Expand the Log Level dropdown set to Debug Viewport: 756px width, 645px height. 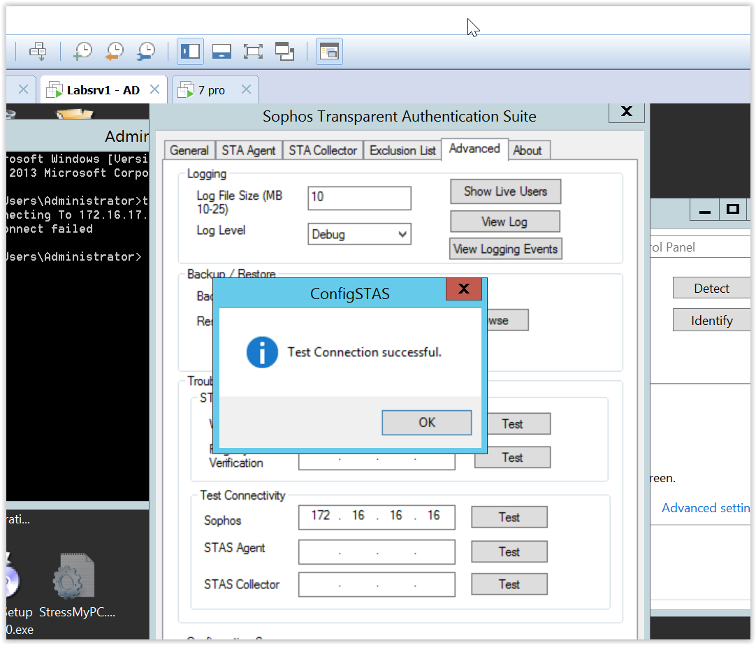pyautogui.click(x=360, y=234)
